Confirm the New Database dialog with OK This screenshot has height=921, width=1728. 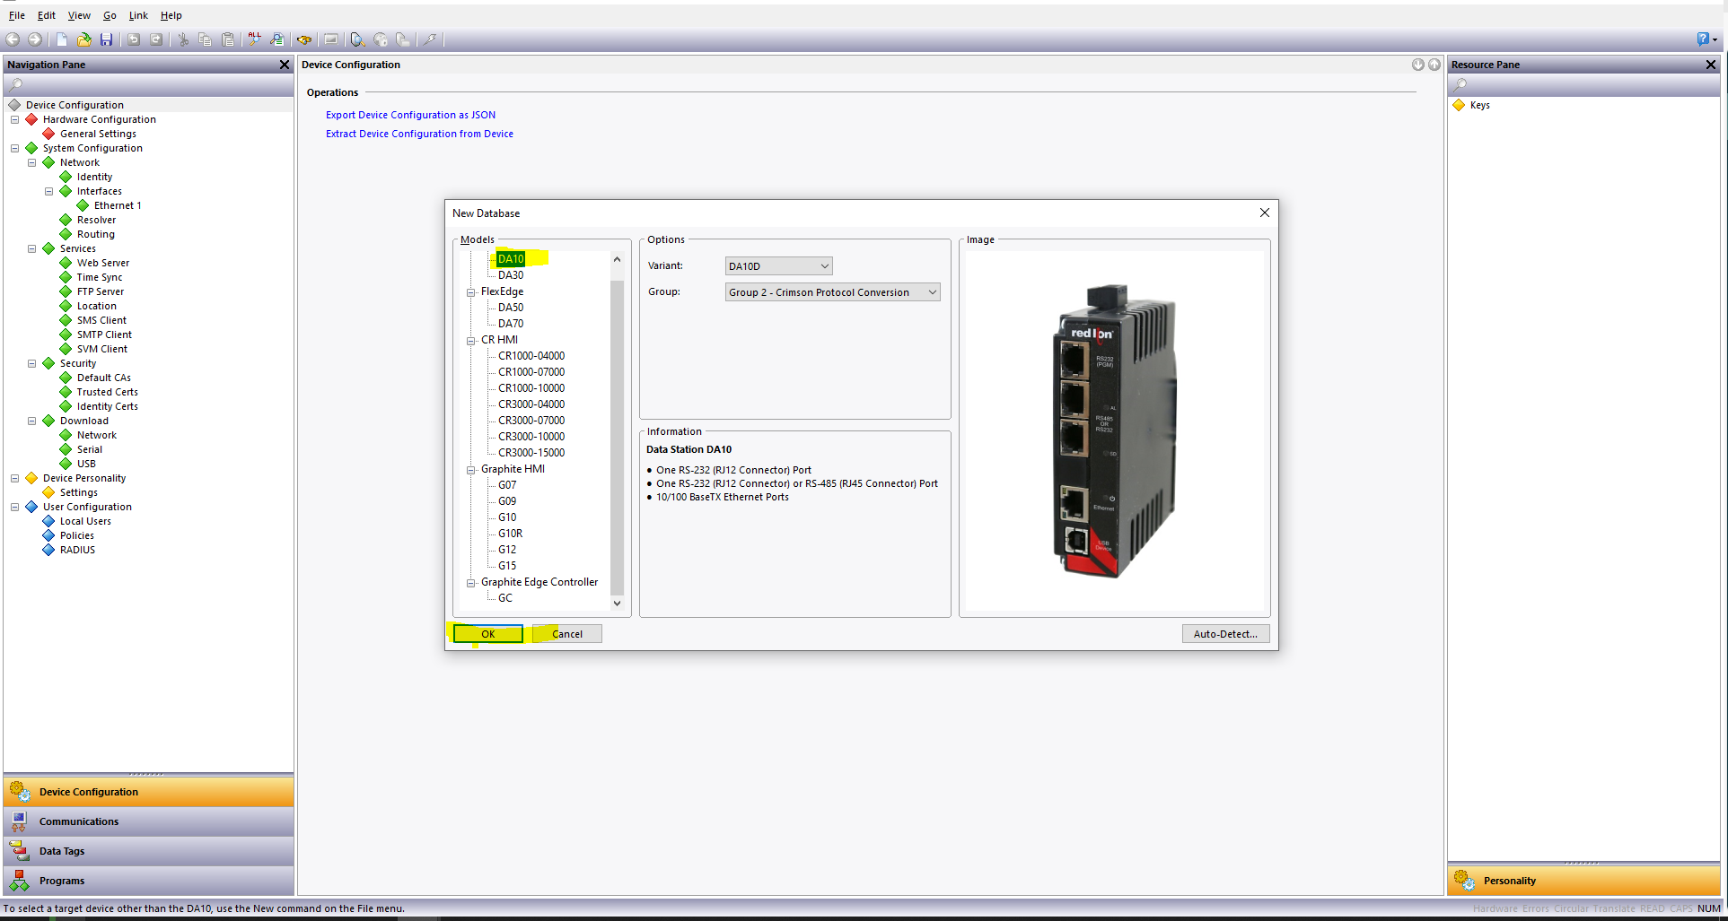[488, 634]
